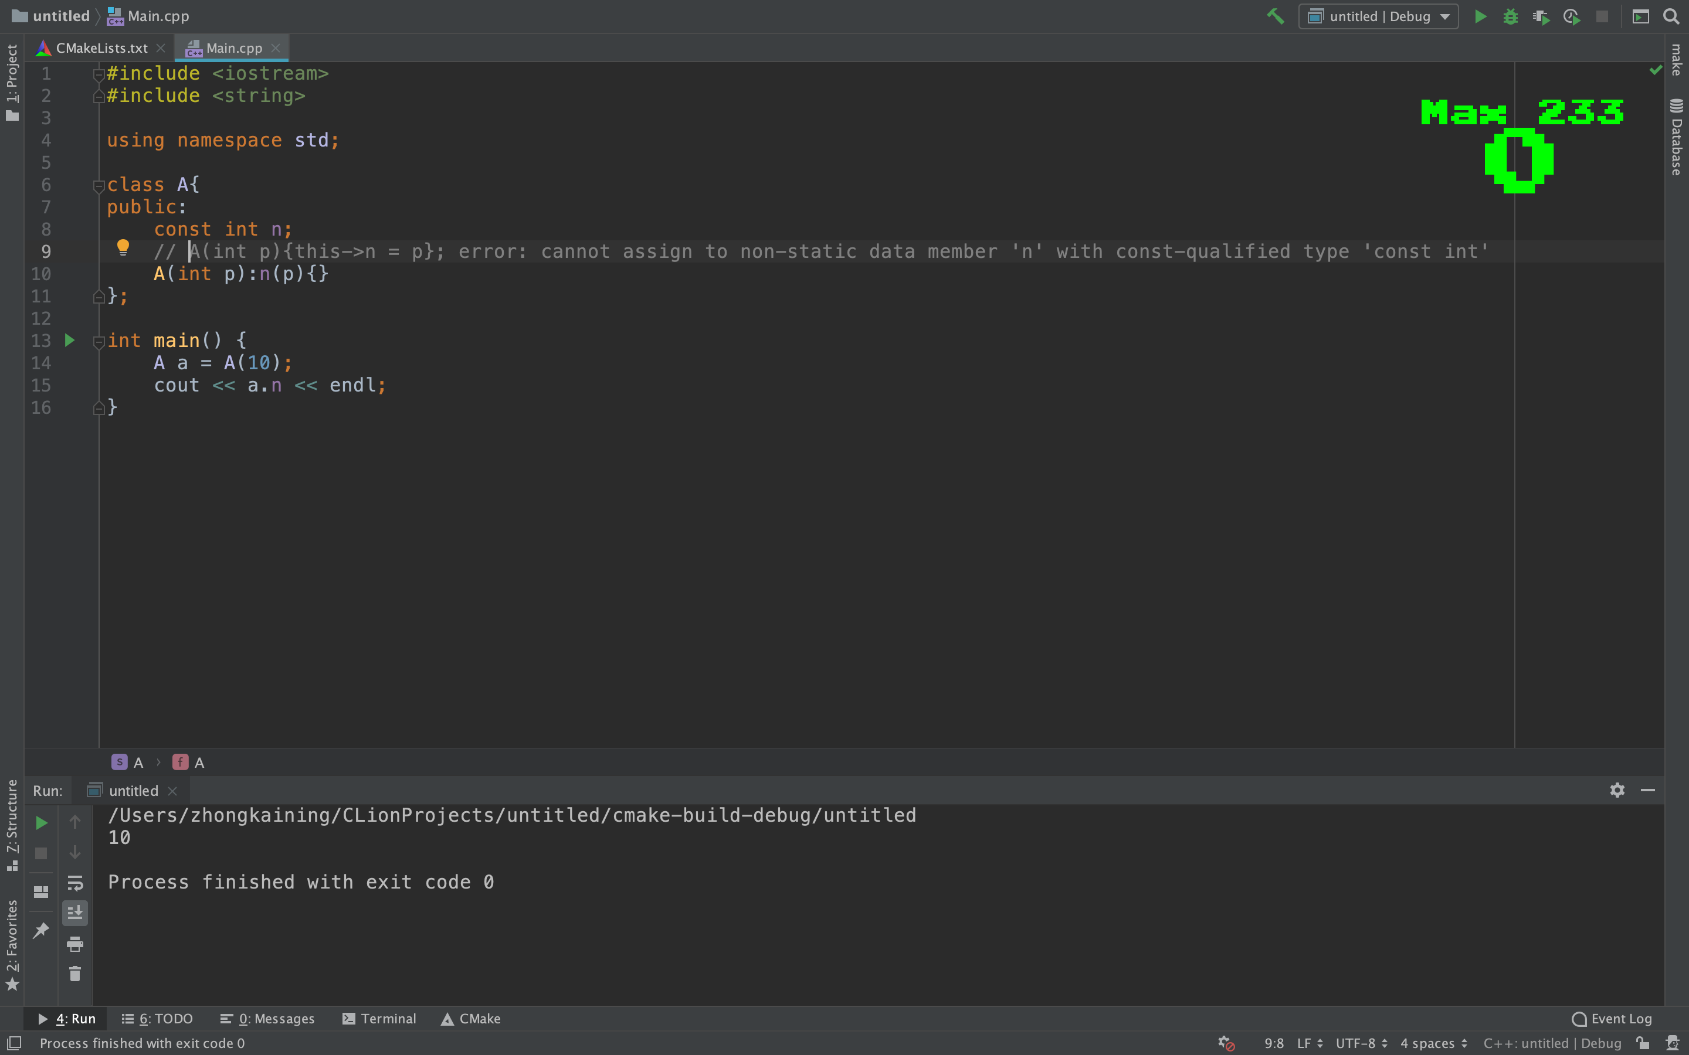
Task: Change the UTF-8 file encoding
Action: click(1361, 1043)
